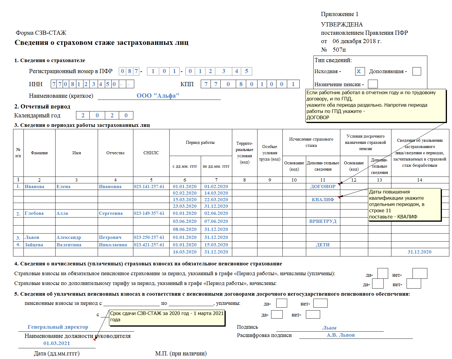
Task: Select the start date 02.02.2020
Action: point(185,193)
